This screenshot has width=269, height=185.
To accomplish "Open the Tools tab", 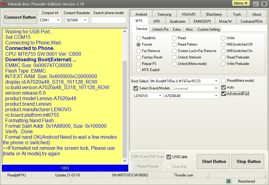I will click(237, 14).
